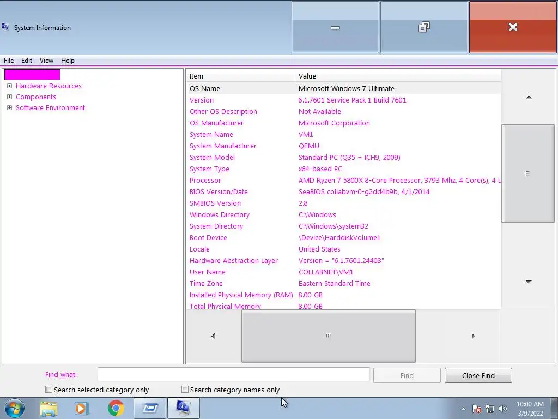Open the clock showing 10:00 AM

530,409
